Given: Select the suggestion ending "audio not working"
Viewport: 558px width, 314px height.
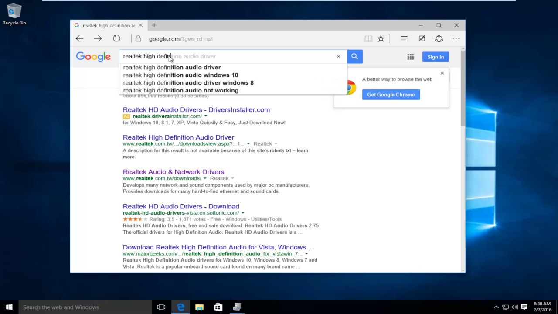Looking at the screenshot, I should [233, 90].
